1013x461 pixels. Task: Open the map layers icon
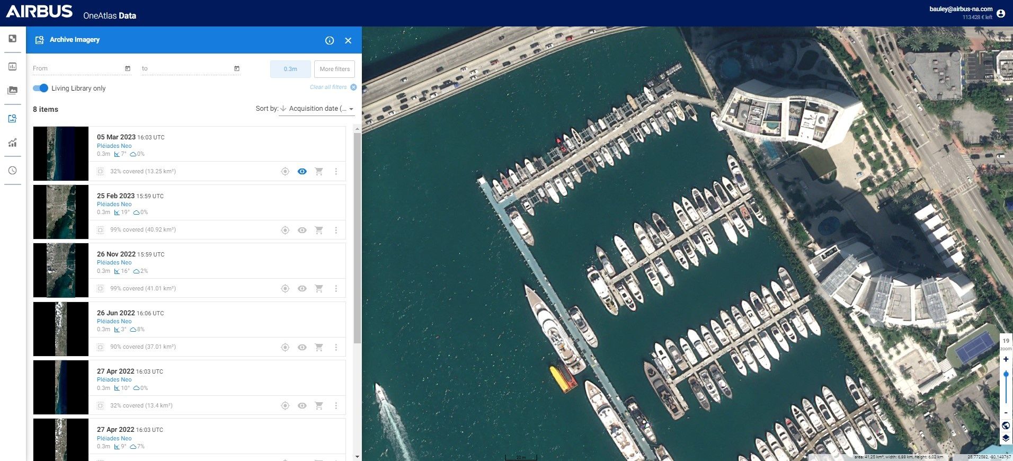tap(1006, 438)
